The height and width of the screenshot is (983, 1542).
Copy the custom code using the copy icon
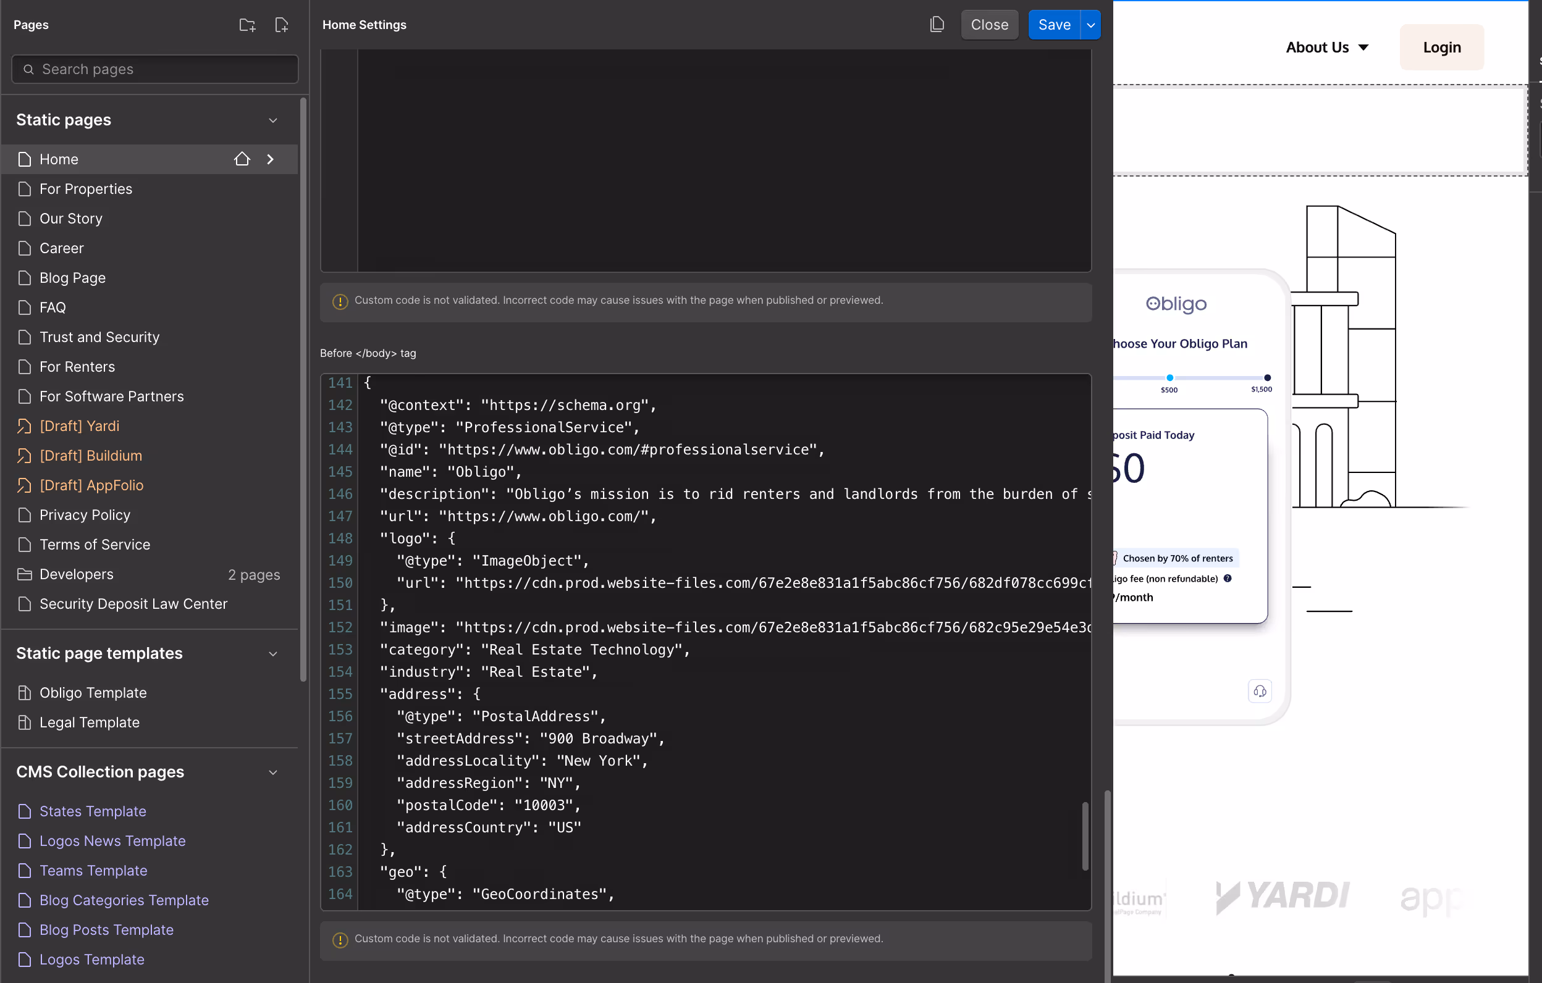(937, 23)
